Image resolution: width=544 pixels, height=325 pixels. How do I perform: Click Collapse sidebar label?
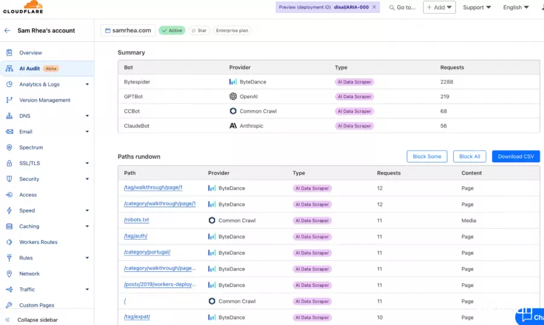pos(37,320)
